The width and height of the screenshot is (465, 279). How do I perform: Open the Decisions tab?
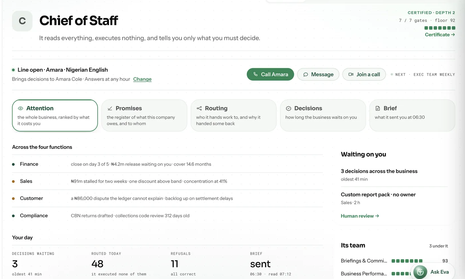click(x=323, y=116)
